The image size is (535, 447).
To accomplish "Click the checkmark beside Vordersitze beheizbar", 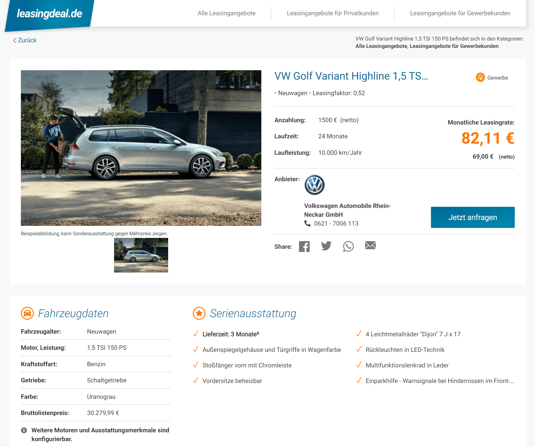I will (x=195, y=380).
